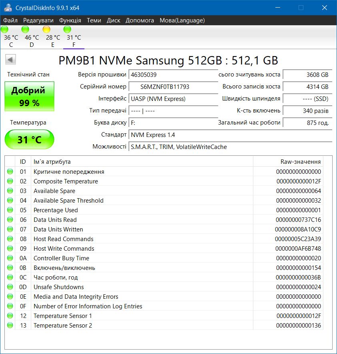Open the Мова(Language) menu
The width and height of the screenshot is (337, 354).
[182, 20]
